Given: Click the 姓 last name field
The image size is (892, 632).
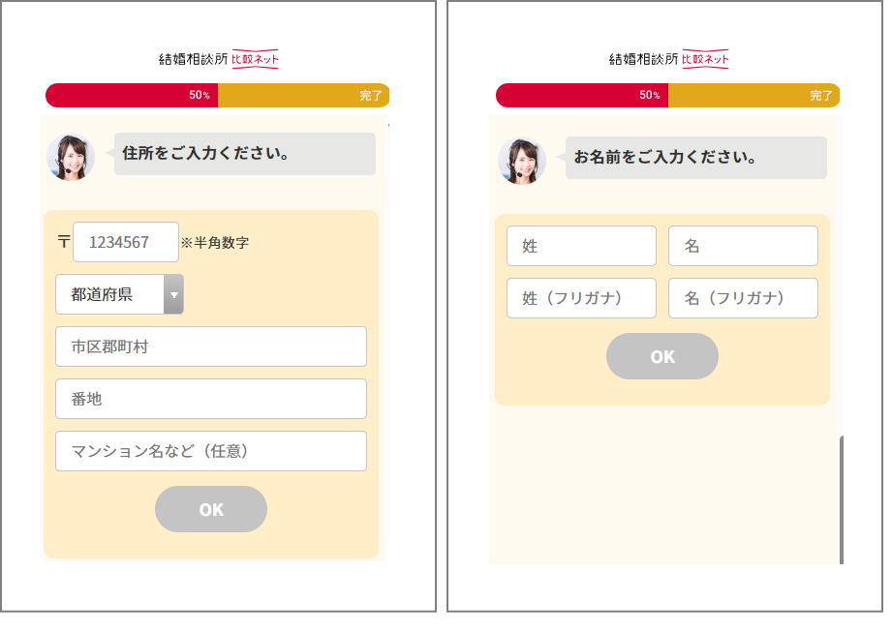Looking at the screenshot, I should 581,246.
